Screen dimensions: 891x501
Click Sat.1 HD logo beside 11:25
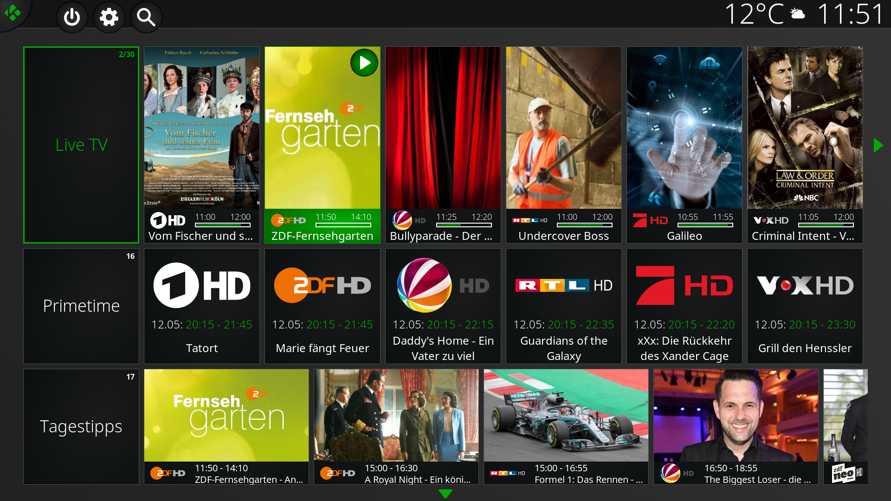pyautogui.click(x=409, y=220)
